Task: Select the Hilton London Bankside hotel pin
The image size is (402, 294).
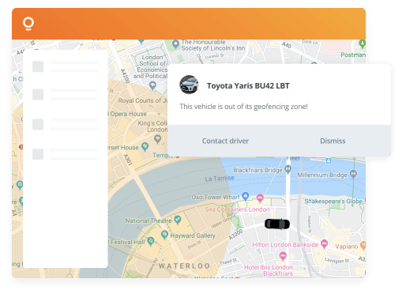Action: (x=325, y=243)
